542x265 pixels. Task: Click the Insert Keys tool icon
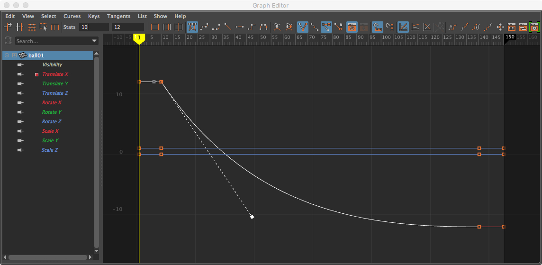click(x=20, y=27)
